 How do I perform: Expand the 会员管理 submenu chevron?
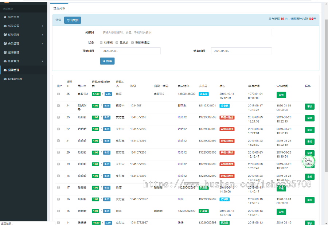point(43,43)
